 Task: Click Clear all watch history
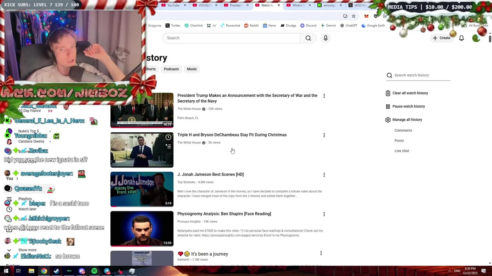click(407, 93)
